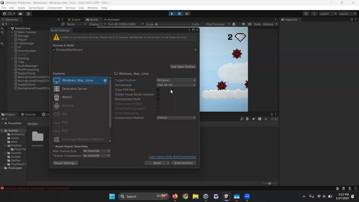The height and width of the screenshot is (202, 359).
Task: Open the Undo History icon
Action: [x=306, y=14]
